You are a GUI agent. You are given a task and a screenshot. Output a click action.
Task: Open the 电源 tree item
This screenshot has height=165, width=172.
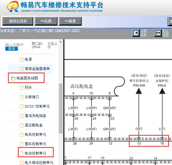[28, 59]
